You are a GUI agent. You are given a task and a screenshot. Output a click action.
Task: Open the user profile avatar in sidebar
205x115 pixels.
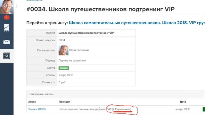[6, 7]
